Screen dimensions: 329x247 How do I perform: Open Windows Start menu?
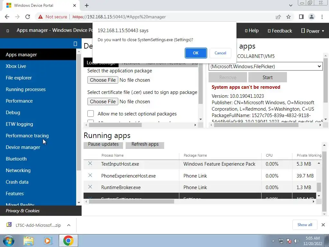tap(8, 241)
